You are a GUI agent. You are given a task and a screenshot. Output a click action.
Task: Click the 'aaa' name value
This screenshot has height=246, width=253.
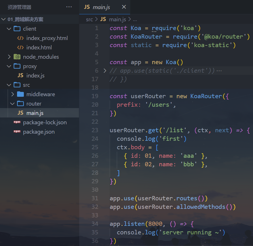[189, 156]
